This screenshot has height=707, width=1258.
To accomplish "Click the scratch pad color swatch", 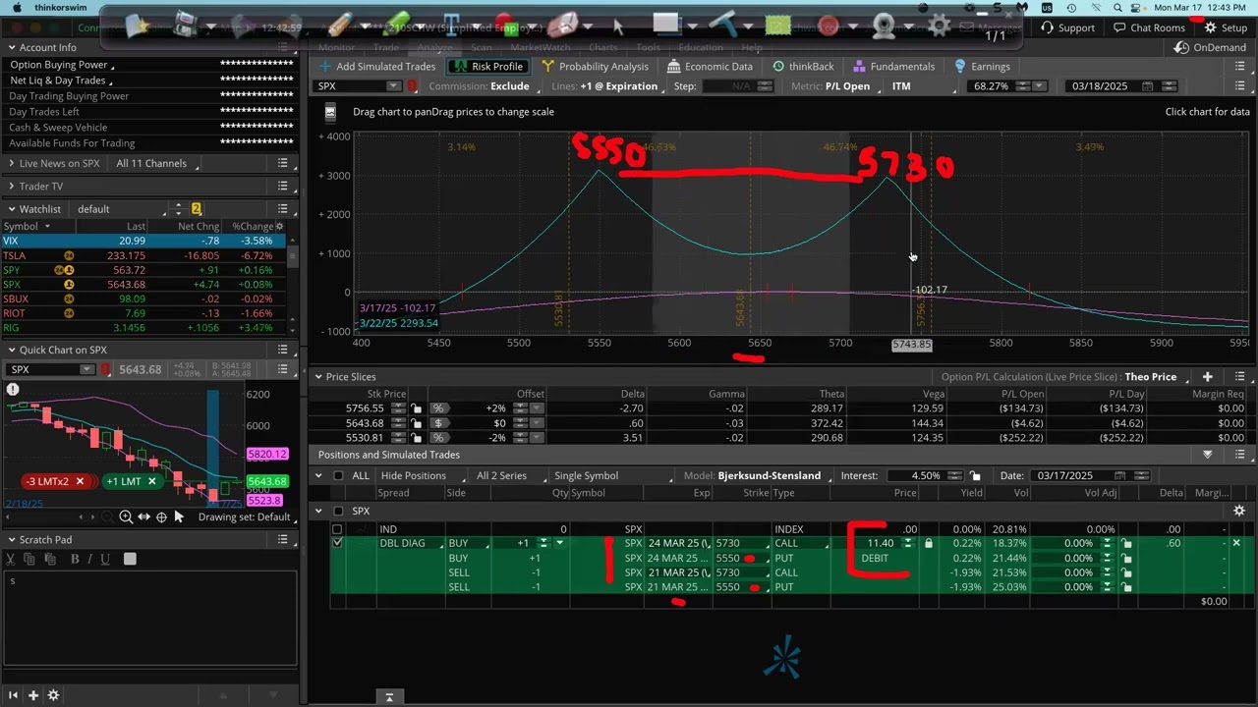I will [130, 559].
